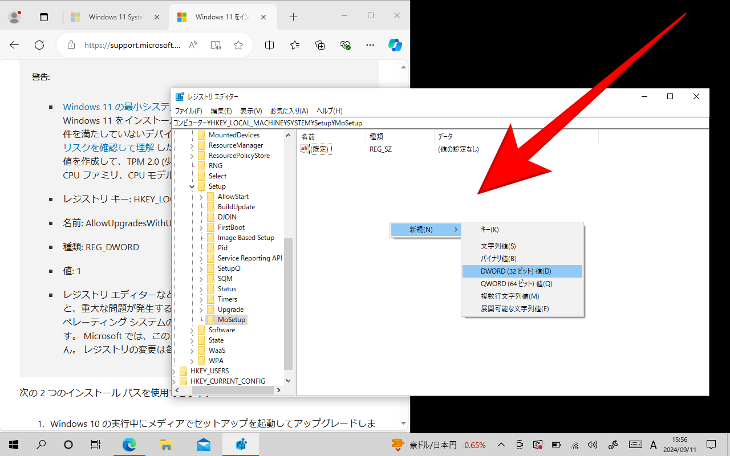Open the volume control in the system tray
Screen dimensions: 730x456
point(593,445)
